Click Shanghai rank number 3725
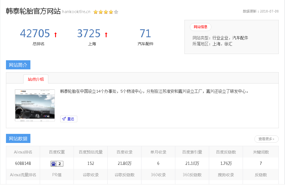Screen dimensions: 285x191 click(x=89, y=34)
